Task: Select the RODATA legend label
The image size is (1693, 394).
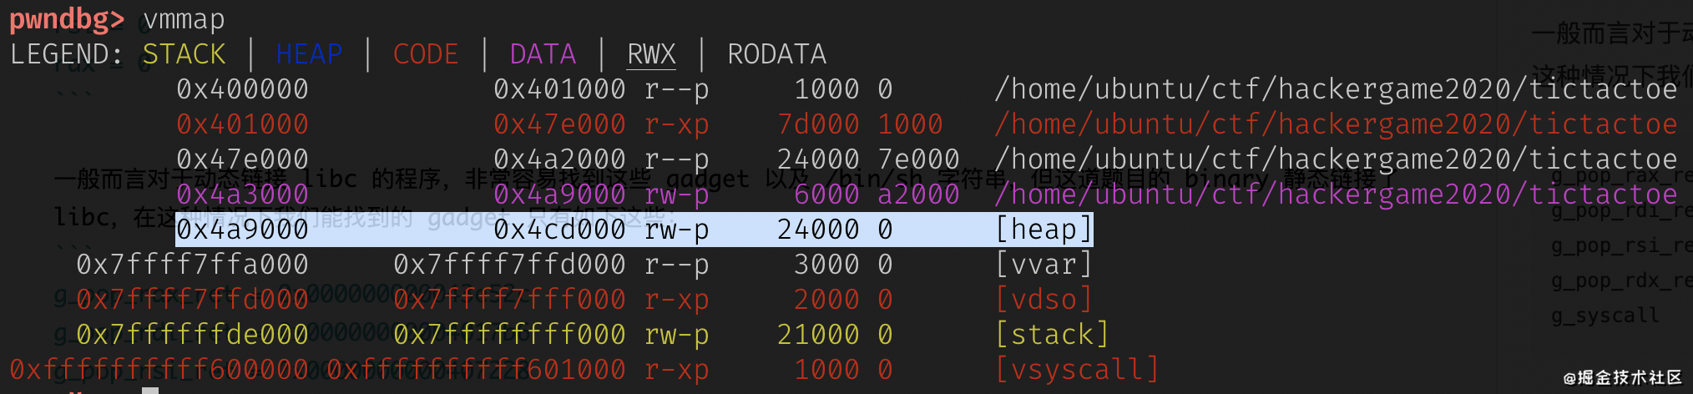Action: point(776,54)
